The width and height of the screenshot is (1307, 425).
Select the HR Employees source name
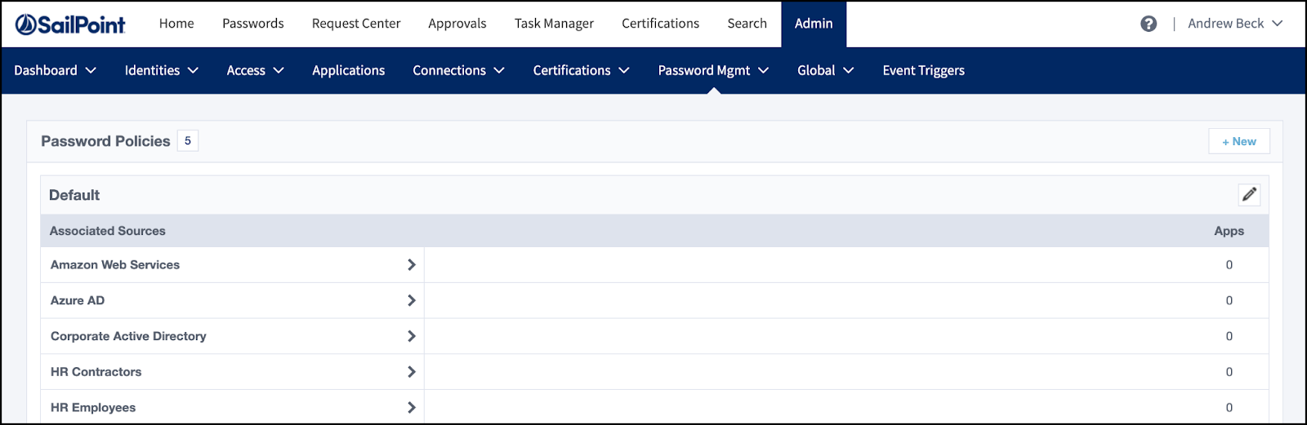pyautogui.click(x=93, y=407)
